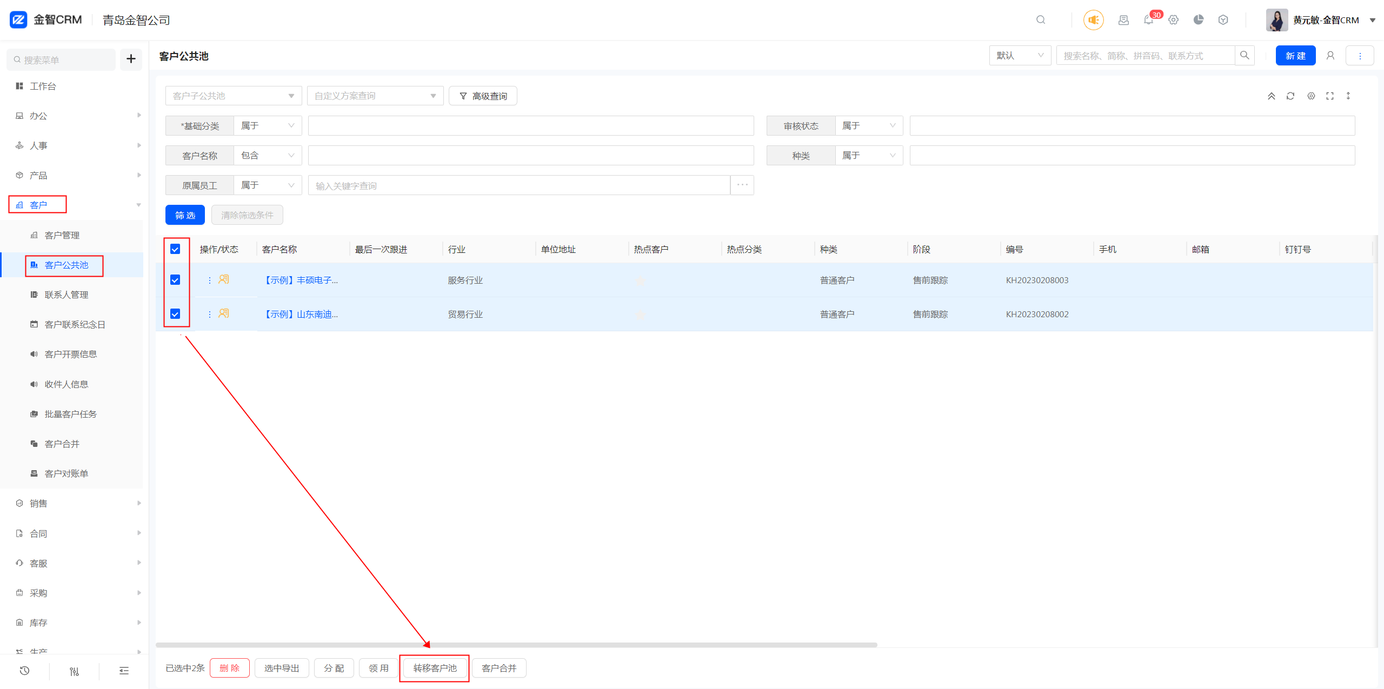Focus the 搜索菜单 sidebar search box
Screen dimensions: 1384x689
tap(61, 59)
